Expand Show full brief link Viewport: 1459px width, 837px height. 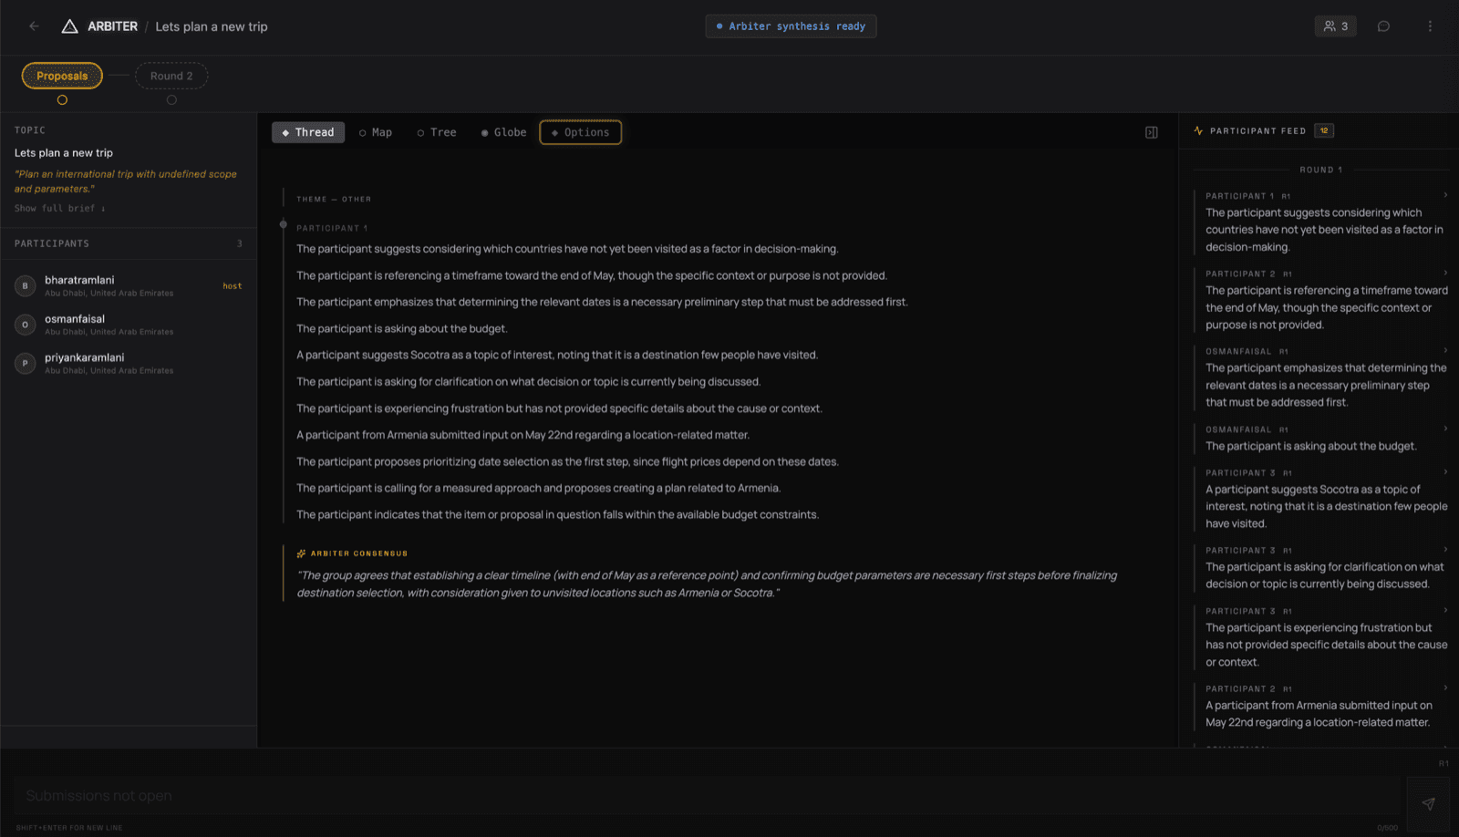[x=60, y=209]
